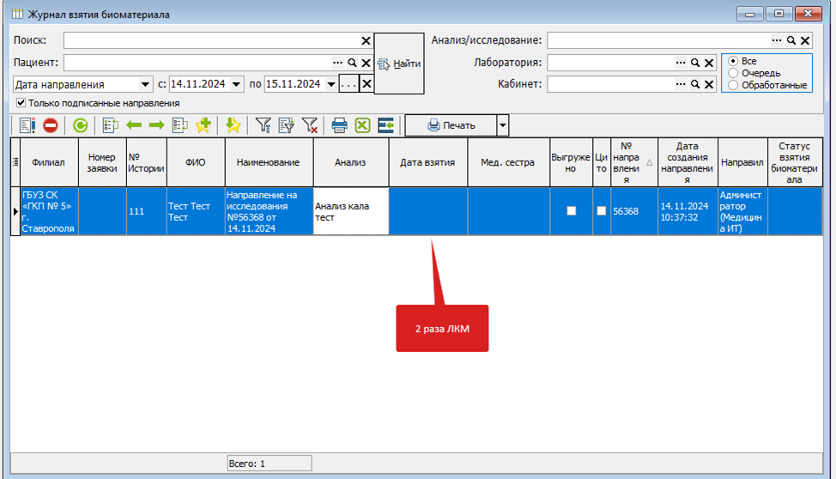Image resolution: width=836 pixels, height=479 pixels.
Task: Expand the 'Печать' button dropdown arrow
Action: 502,125
